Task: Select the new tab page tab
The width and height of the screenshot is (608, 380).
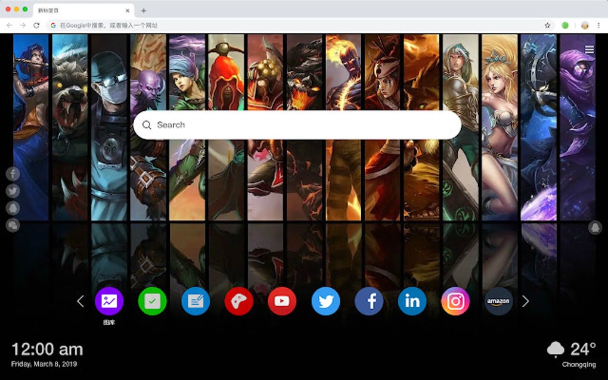Action: coord(83,11)
